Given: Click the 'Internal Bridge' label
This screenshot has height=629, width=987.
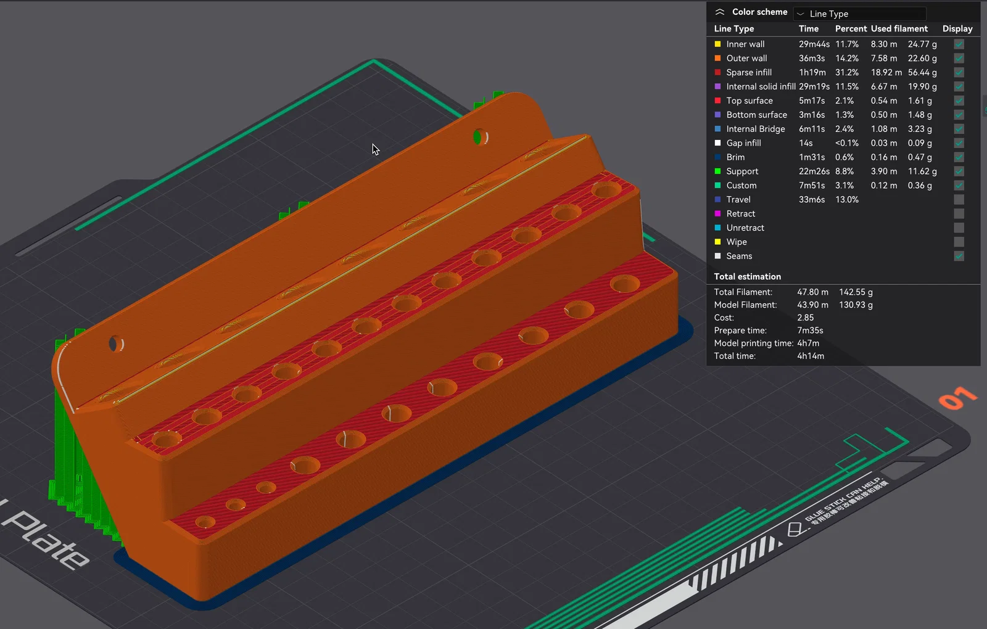Looking at the screenshot, I should [x=756, y=129].
